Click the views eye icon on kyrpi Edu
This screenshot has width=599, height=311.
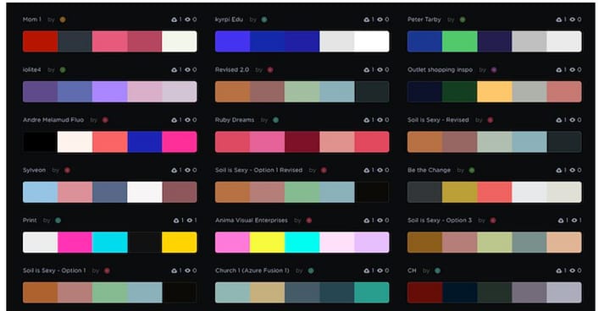pos(380,19)
